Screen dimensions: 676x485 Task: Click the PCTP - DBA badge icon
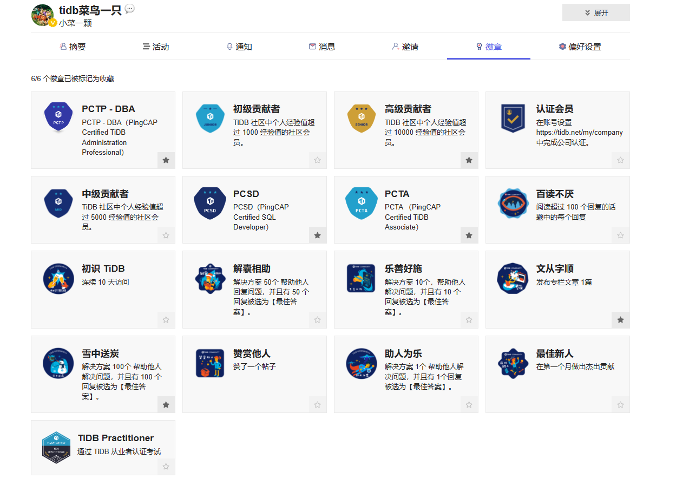[58, 117]
